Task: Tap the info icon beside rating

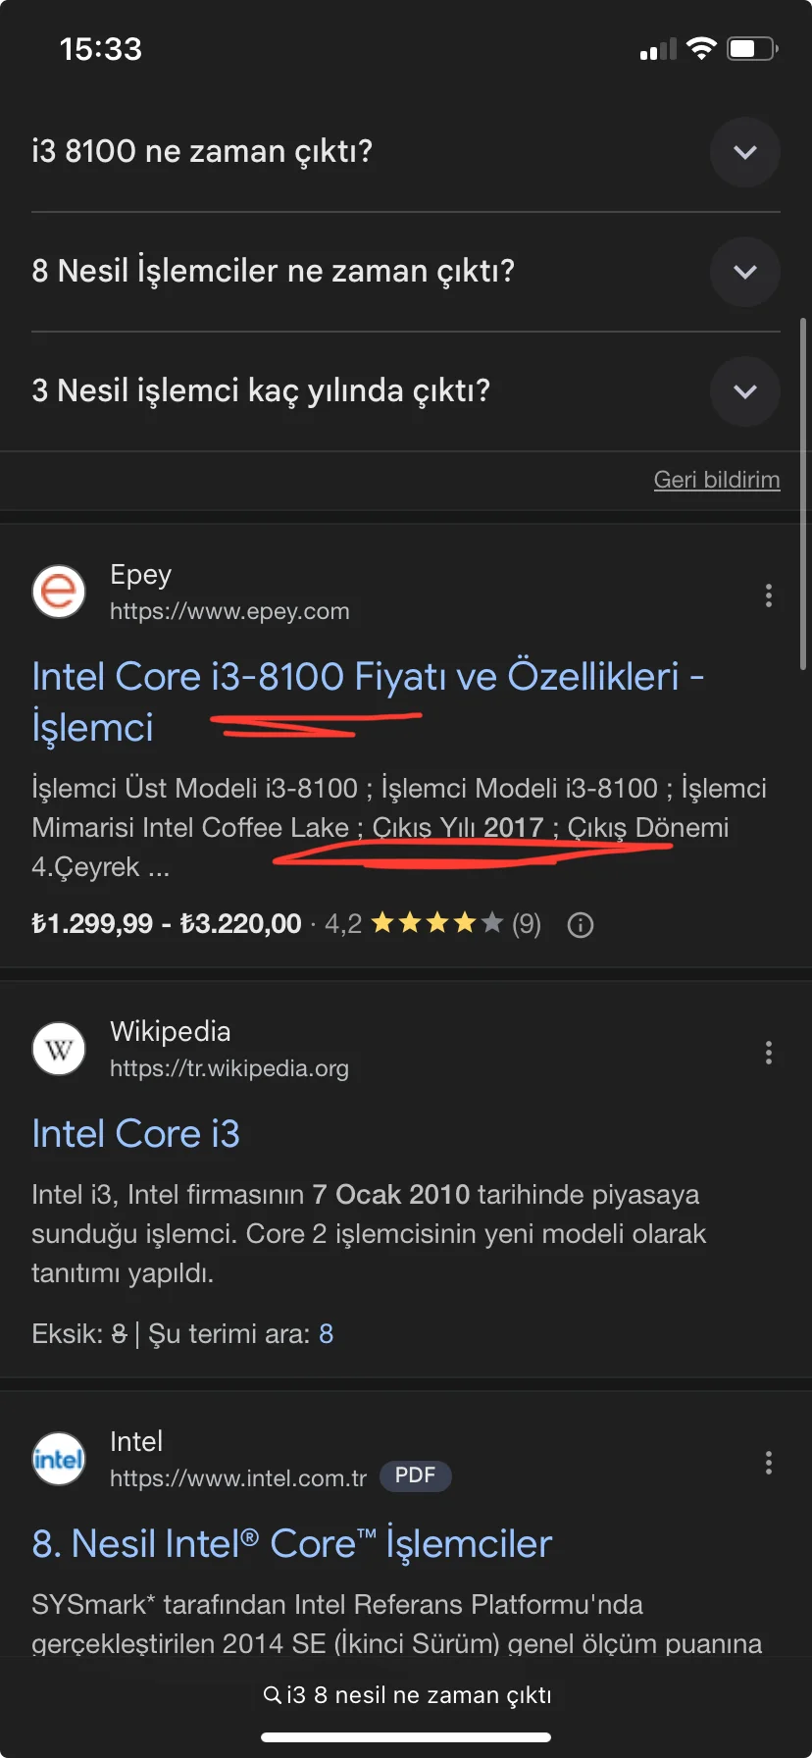Action: click(581, 925)
